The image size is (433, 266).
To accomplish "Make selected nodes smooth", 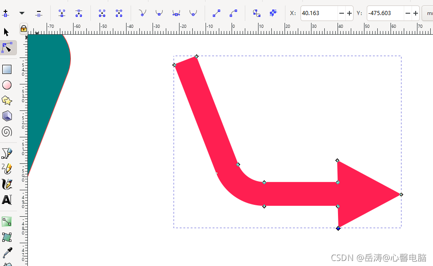I will tap(159, 13).
